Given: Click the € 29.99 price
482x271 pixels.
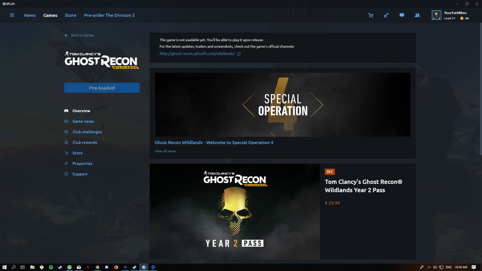Looking at the screenshot, I should pos(332,203).
